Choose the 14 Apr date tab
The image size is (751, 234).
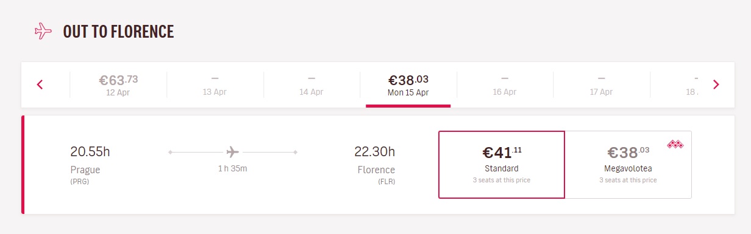311,84
